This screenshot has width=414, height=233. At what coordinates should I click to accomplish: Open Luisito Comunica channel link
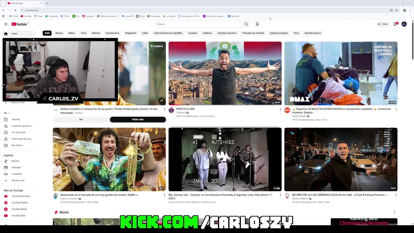coord(69,199)
